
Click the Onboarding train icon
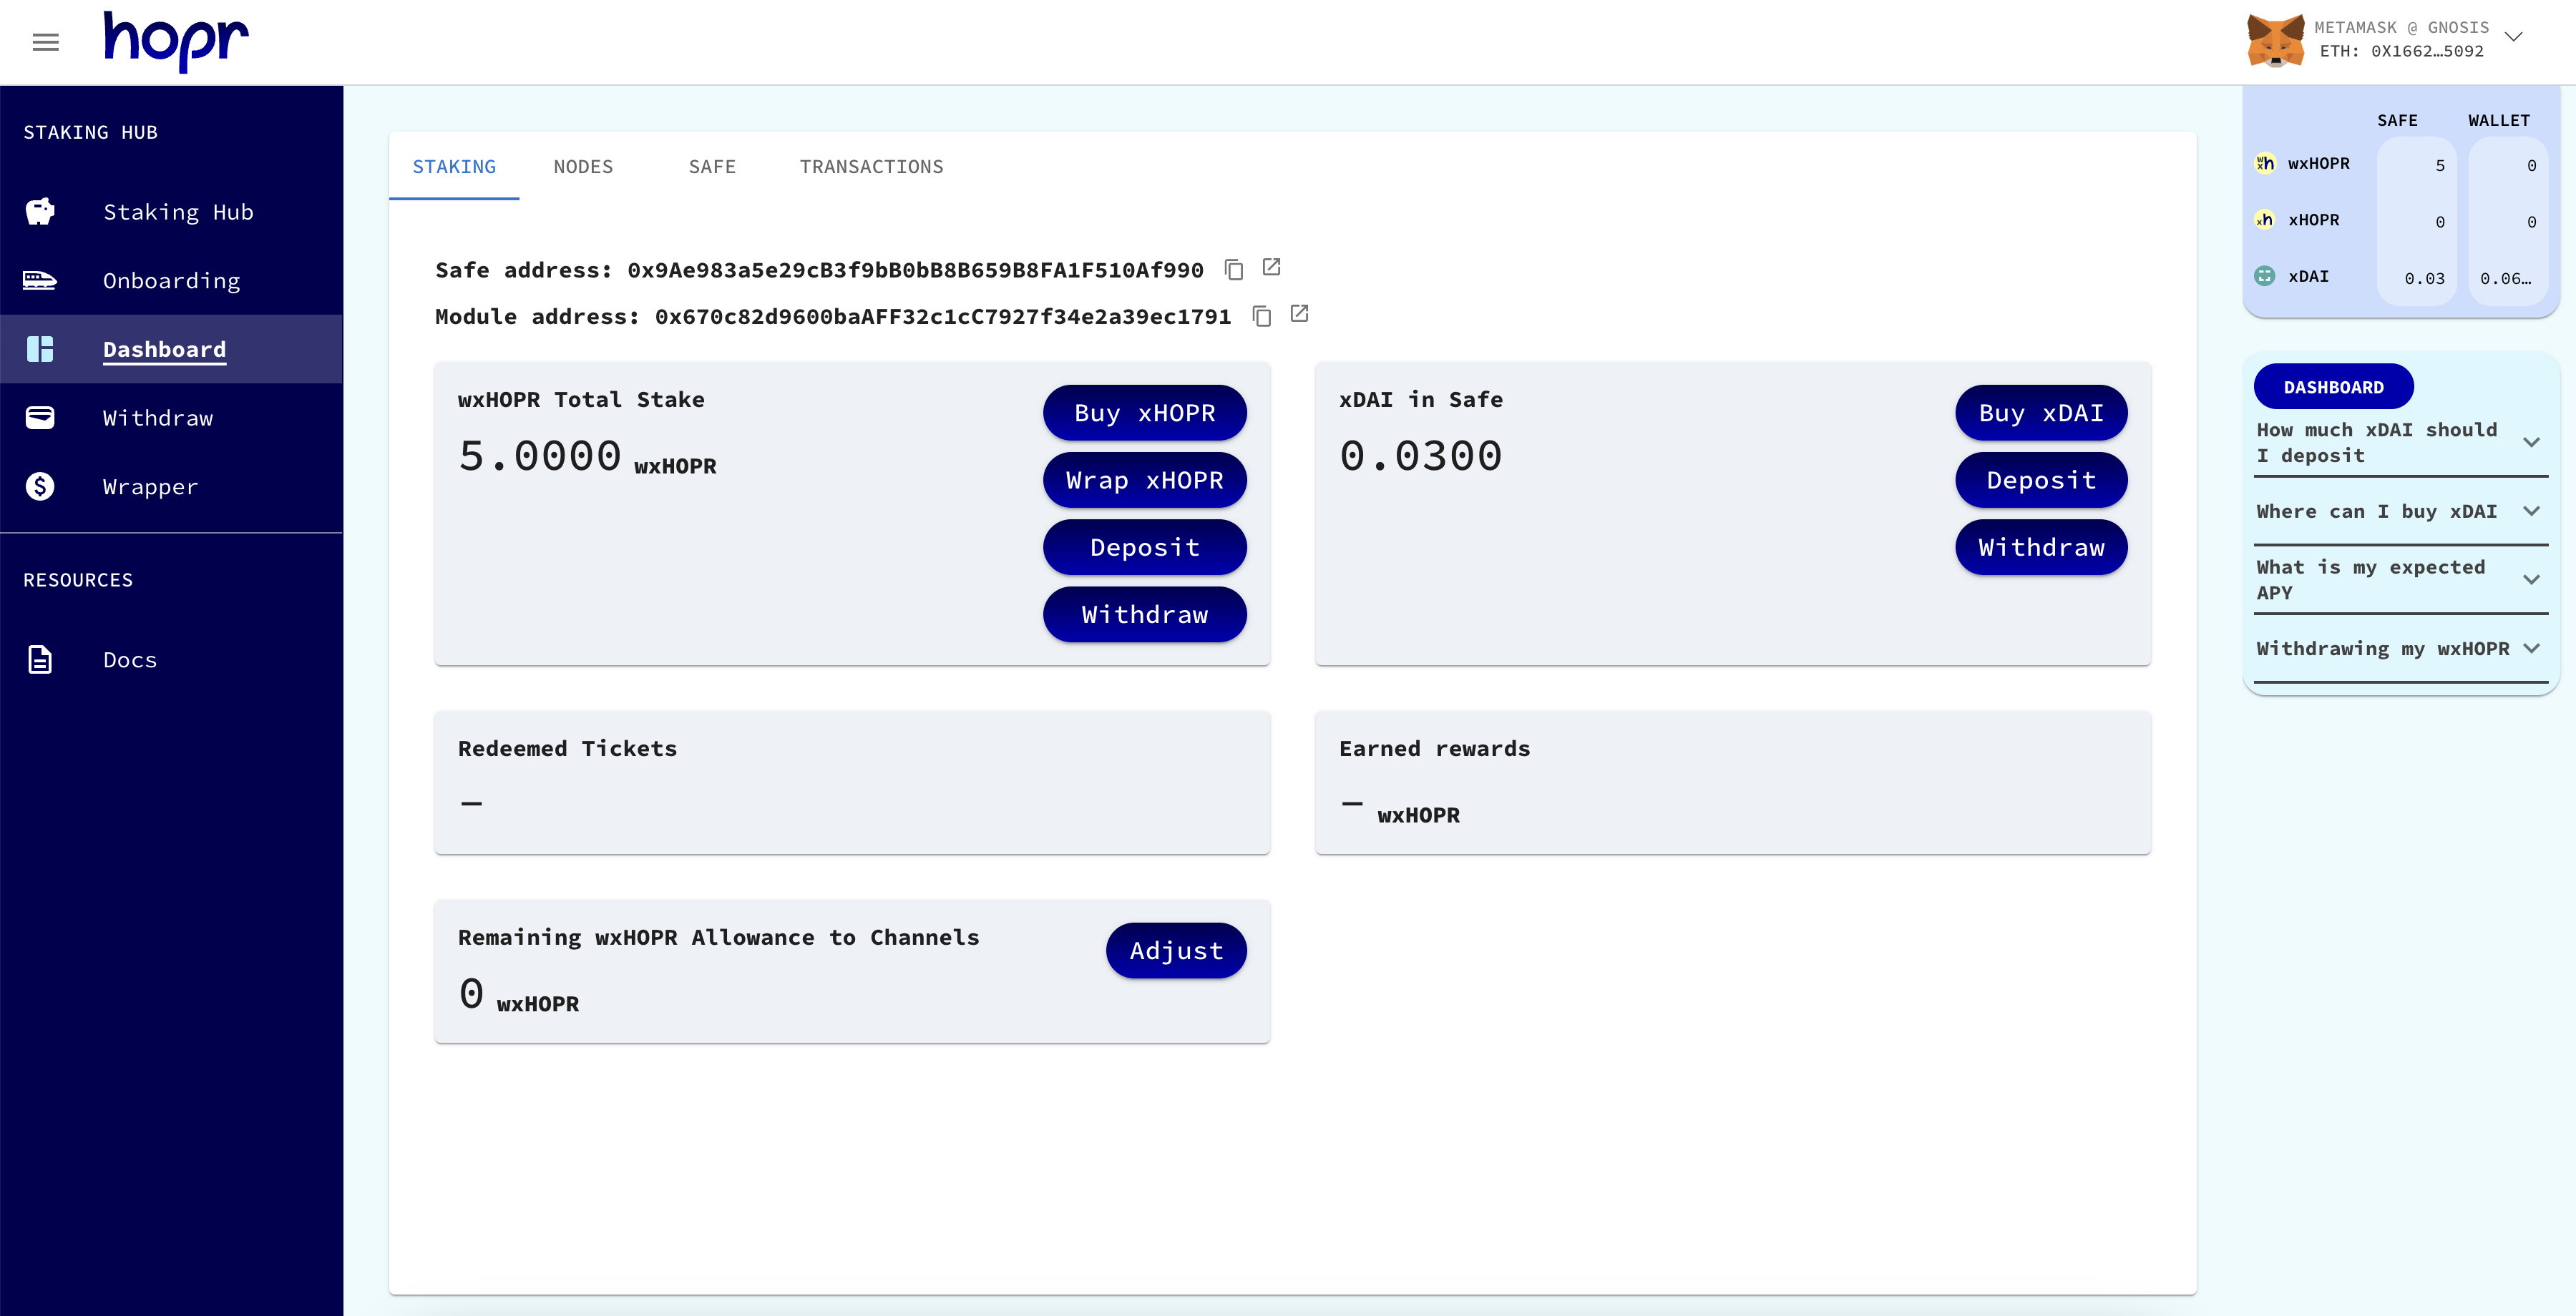[x=40, y=280]
